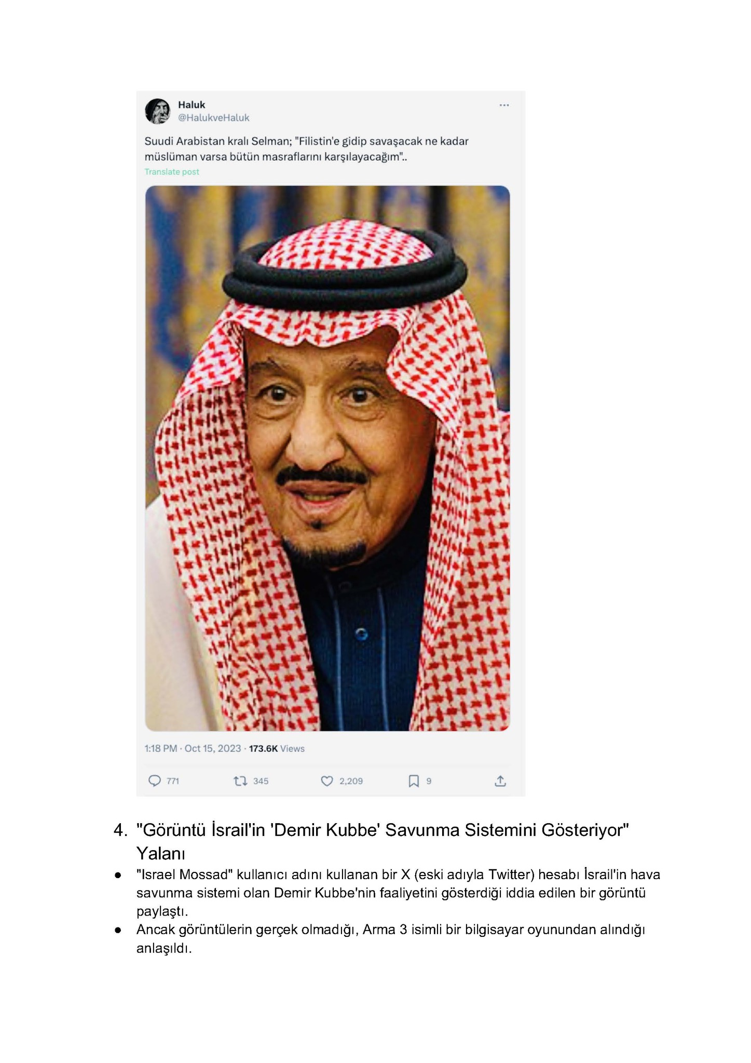Click the reply speech bubble icon
Screen dimensions: 751x1063
[155, 781]
